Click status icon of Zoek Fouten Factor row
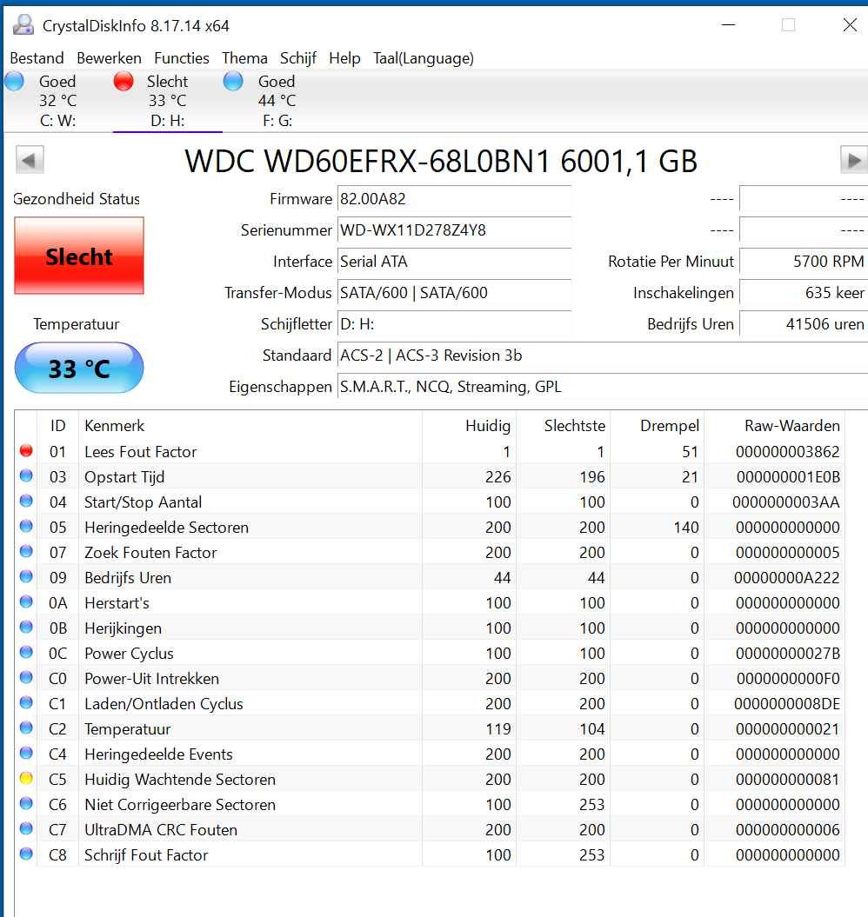868x917 pixels. (x=26, y=551)
